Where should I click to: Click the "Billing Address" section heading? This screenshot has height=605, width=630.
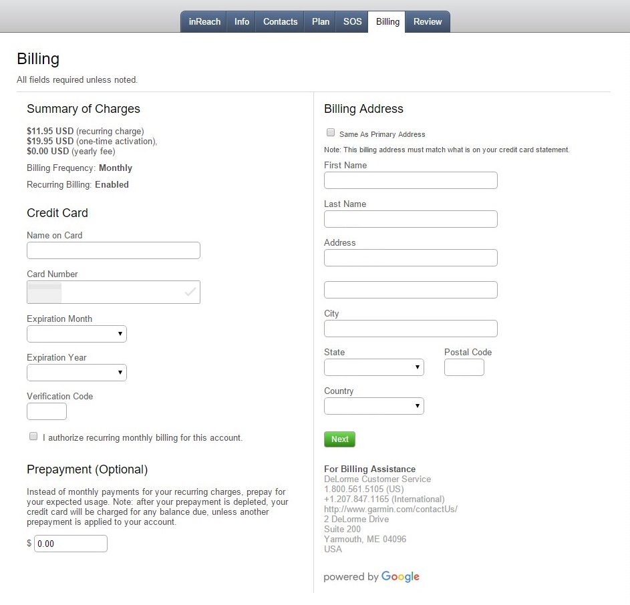click(x=363, y=109)
